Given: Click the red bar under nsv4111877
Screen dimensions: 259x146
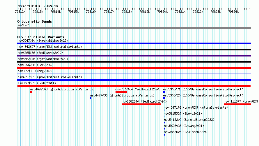Looking at the screenshot, I should coord(237,104).
